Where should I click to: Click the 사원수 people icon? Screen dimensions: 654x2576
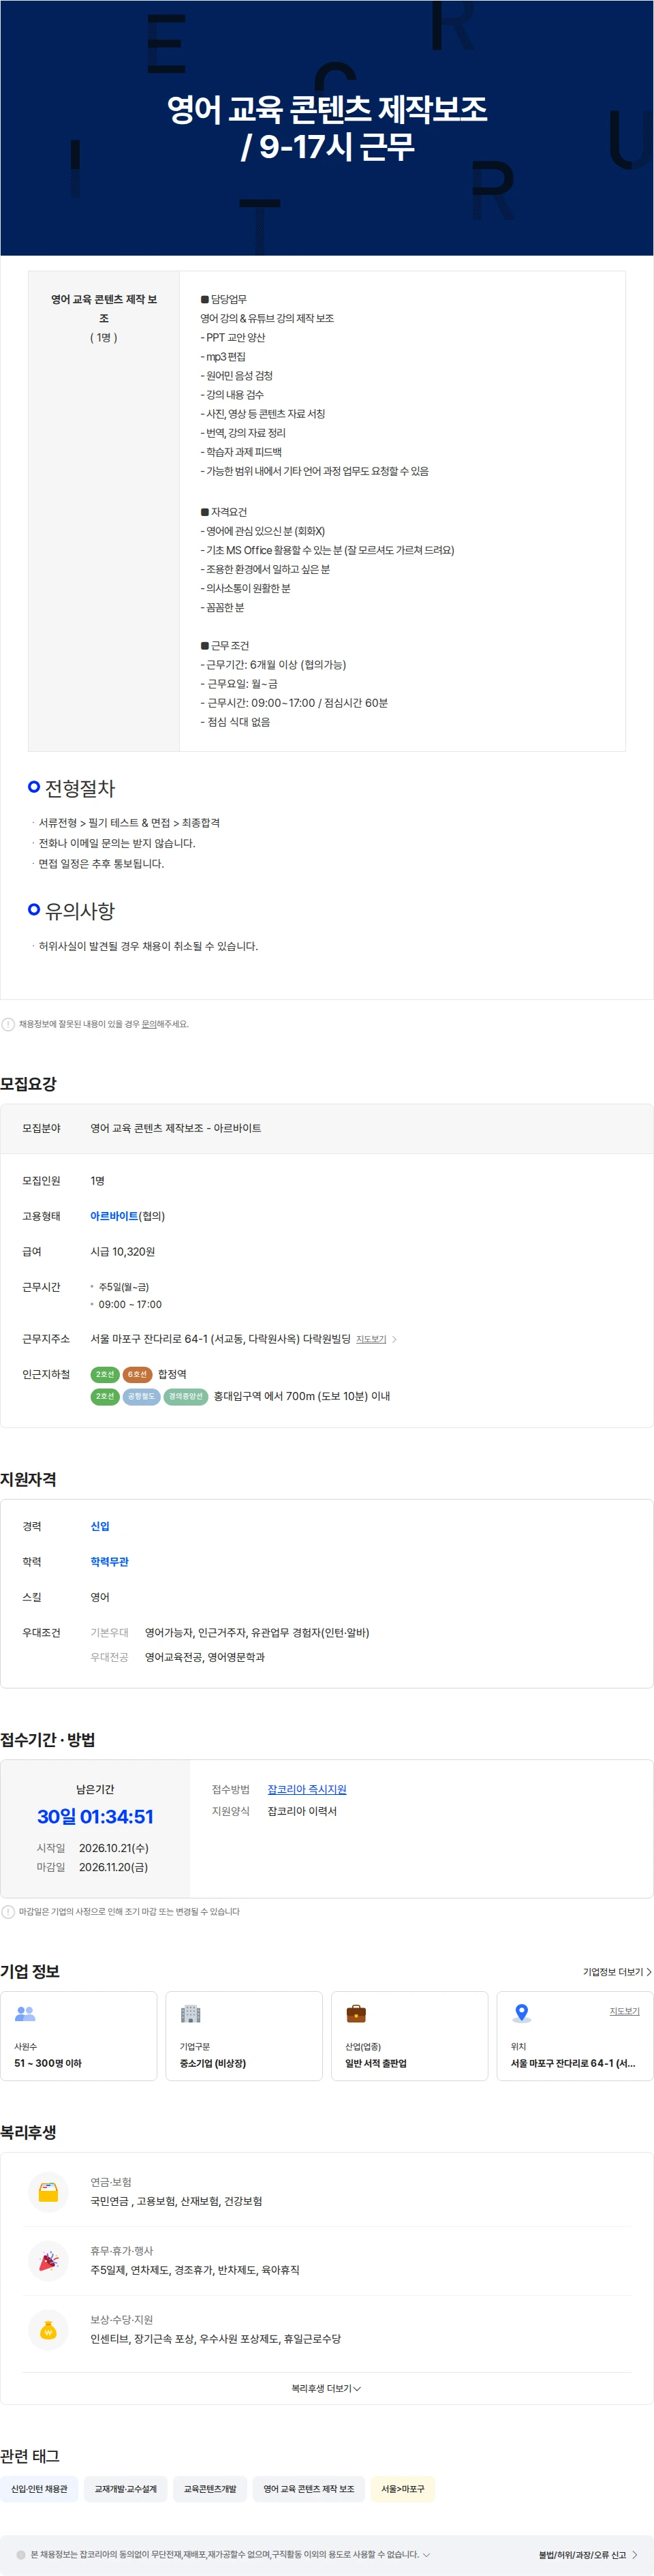point(25,2013)
